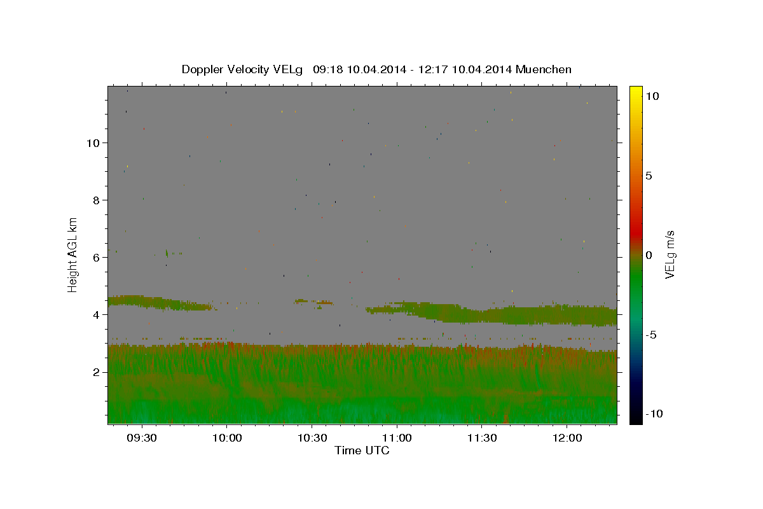
Task: Click the 11:30 time tick label
Action: (482, 438)
